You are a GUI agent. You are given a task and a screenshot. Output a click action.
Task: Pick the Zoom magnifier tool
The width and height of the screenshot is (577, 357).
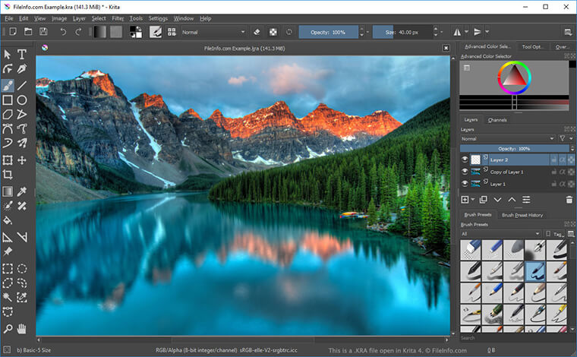[8, 328]
